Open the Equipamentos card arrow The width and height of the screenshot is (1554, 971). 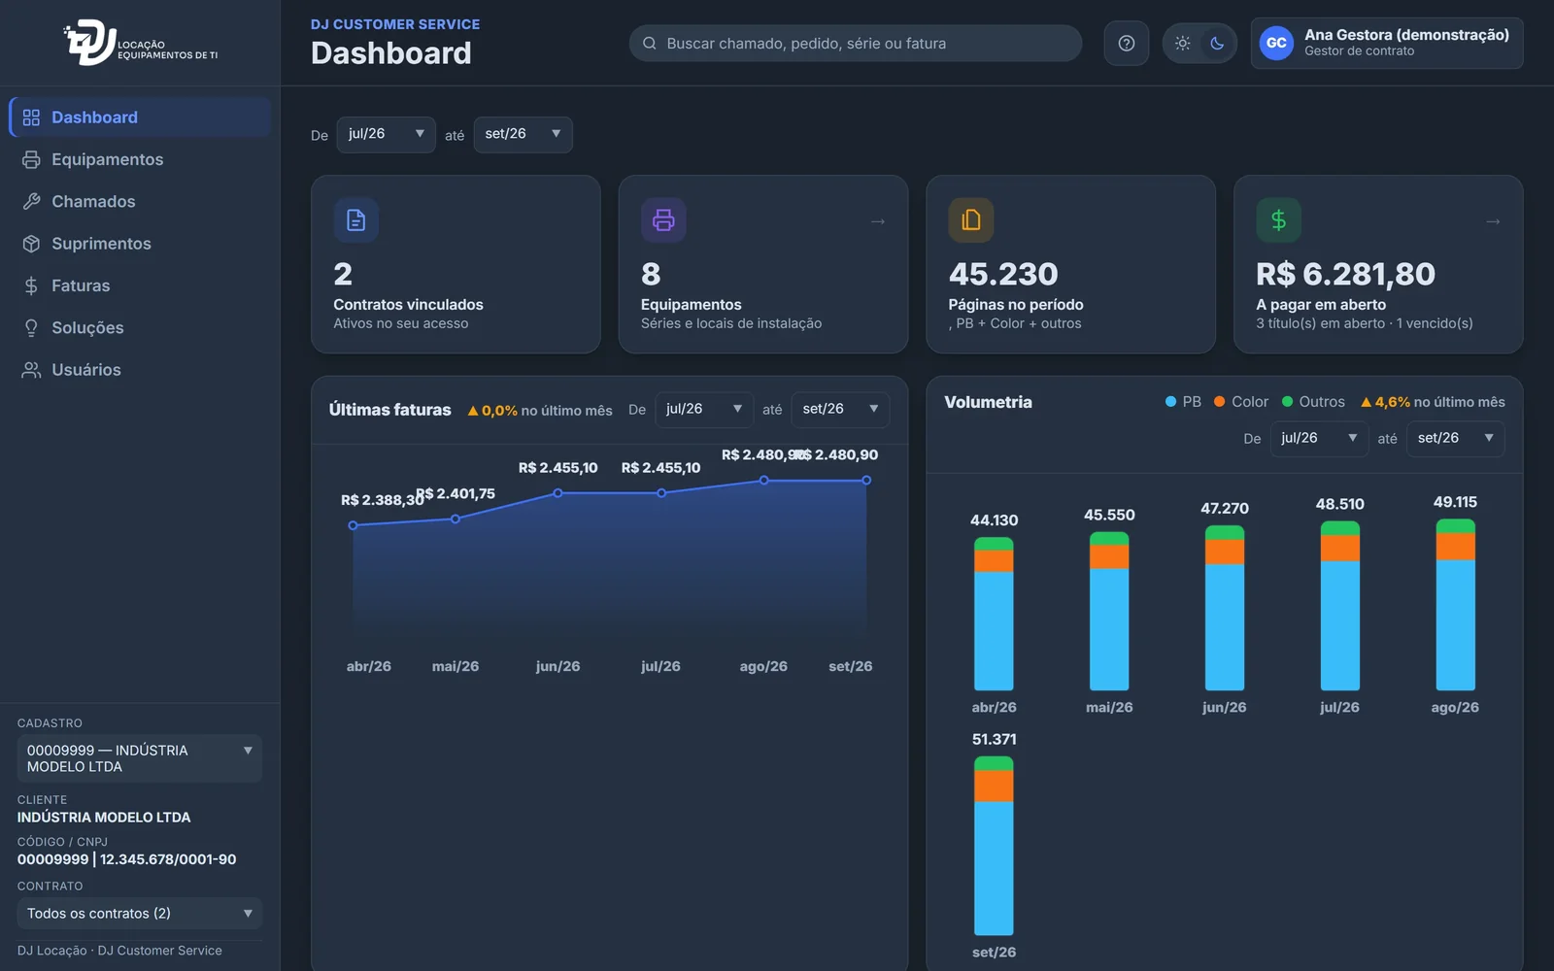pyautogui.click(x=878, y=221)
